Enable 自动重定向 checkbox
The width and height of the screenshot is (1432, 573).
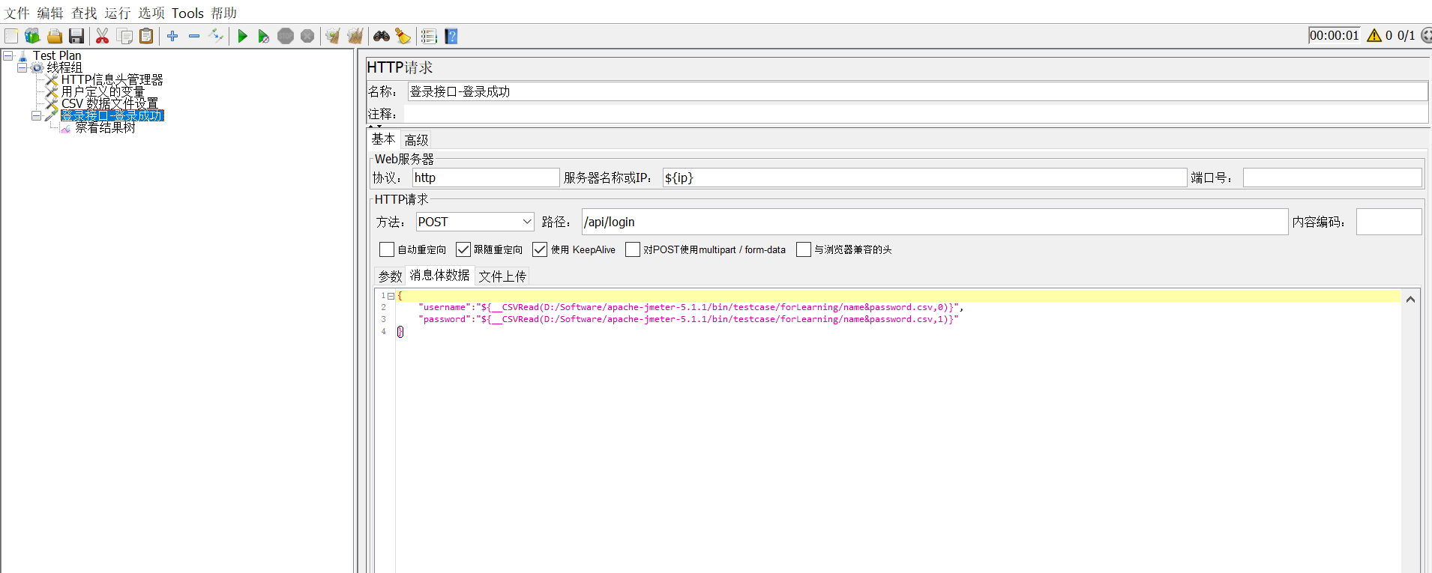click(387, 249)
